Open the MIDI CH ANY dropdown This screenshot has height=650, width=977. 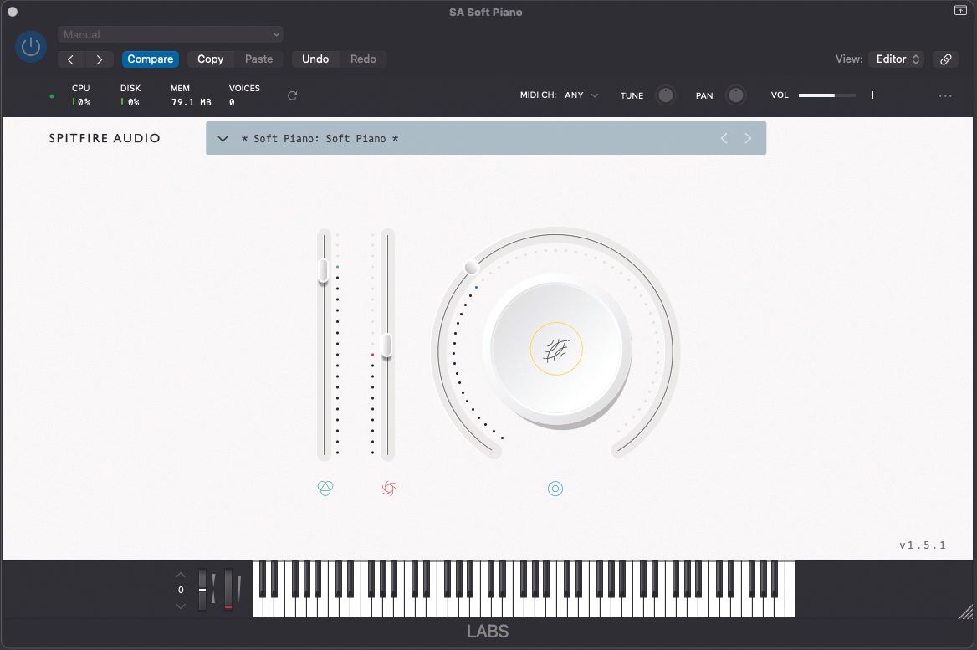pos(582,95)
